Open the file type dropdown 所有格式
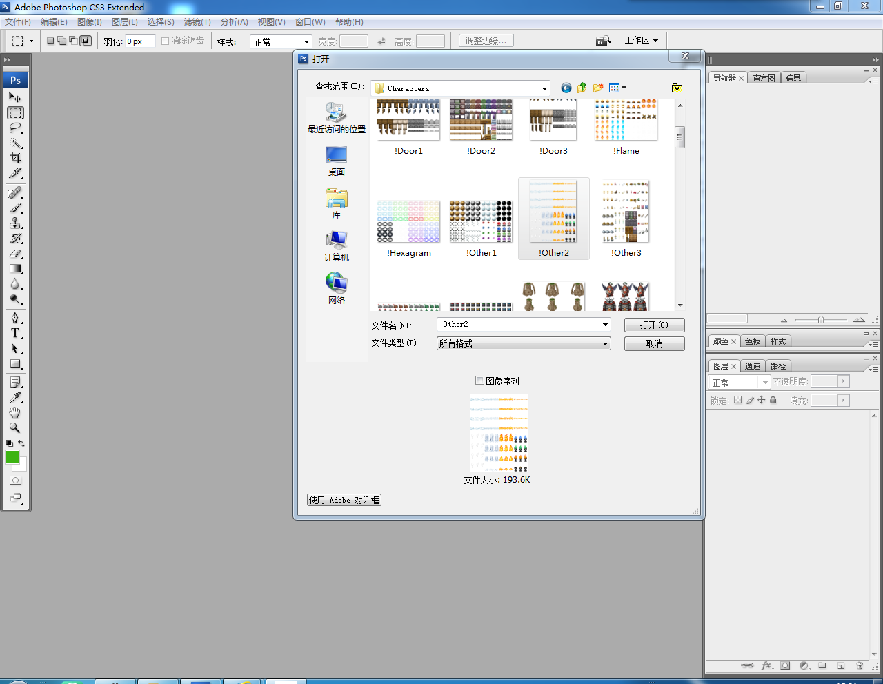This screenshot has width=883, height=684. point(524,343)
